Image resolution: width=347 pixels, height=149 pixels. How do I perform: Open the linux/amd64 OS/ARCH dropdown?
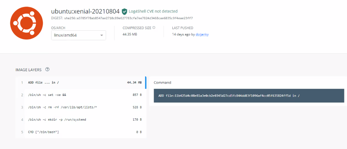coord(78,35)
